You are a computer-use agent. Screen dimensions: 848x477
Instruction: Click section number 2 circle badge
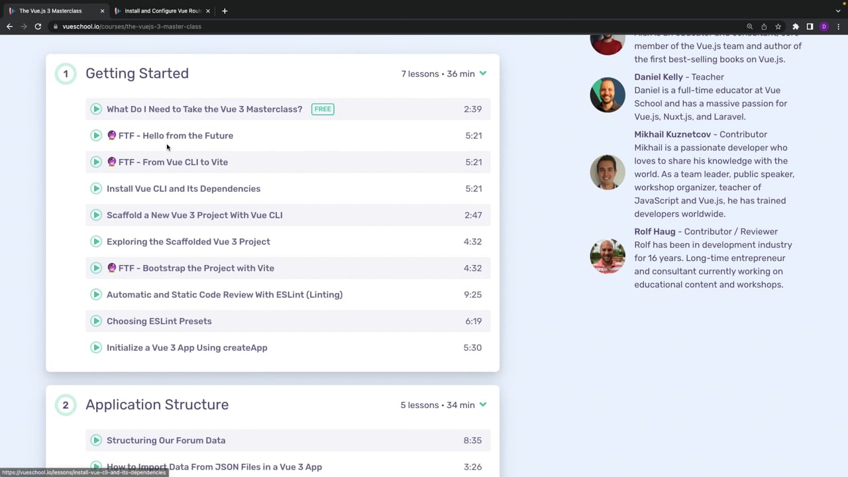click(x=66, y=405)
